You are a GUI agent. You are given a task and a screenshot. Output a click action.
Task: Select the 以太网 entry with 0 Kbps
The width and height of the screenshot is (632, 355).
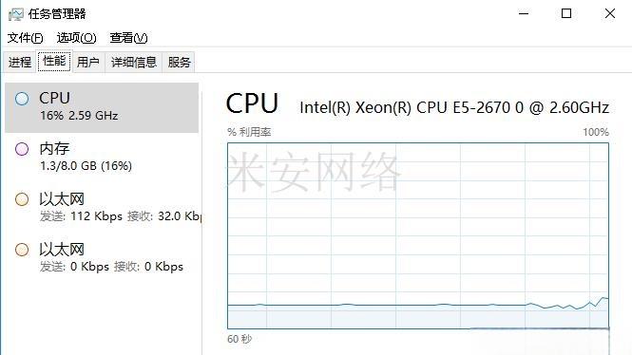(102, 258)
